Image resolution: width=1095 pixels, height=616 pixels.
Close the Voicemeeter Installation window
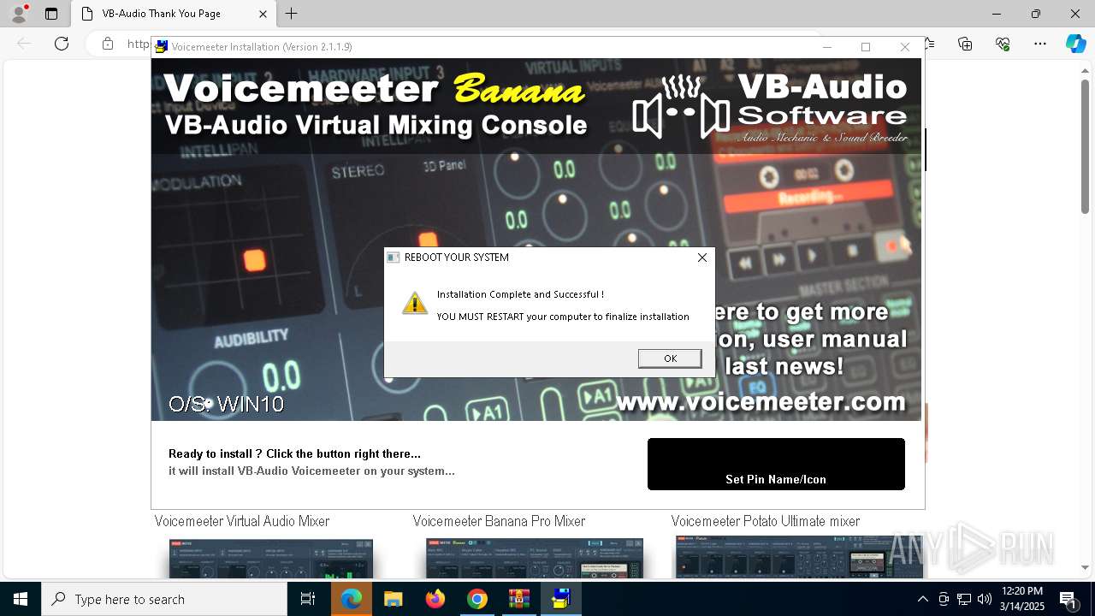905,47
